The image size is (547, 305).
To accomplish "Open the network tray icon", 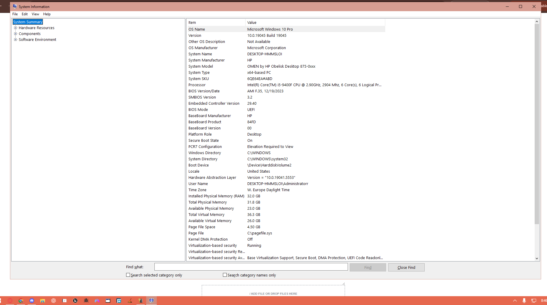I will [534, 301].
